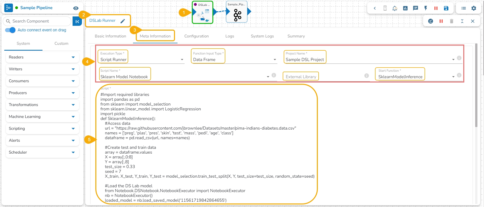The image size is (484, 207).
Task: Switch to the Basic Information tab
Action: coord(111,36)
